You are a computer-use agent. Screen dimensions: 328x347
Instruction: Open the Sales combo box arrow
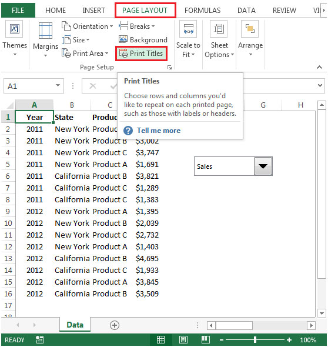click(x=263, y=166)
